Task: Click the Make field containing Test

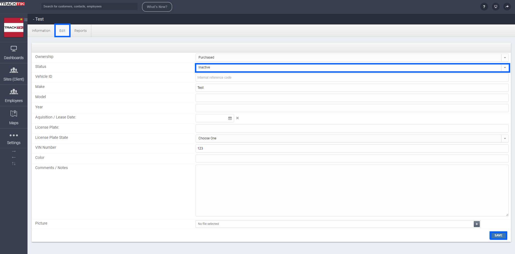Action: (352, 88)
